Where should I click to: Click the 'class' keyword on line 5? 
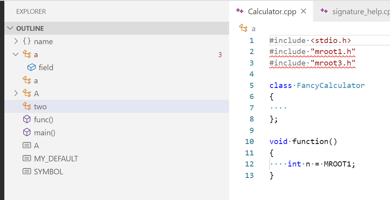pyautogui.click(x=280, y=85)
